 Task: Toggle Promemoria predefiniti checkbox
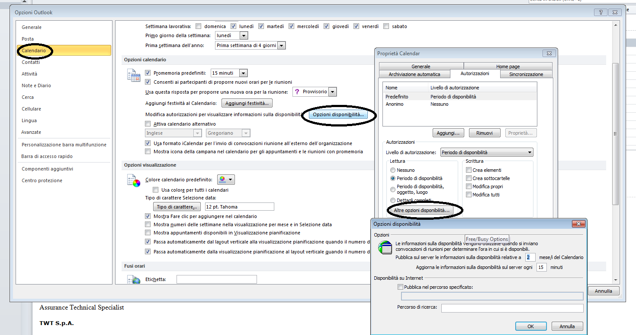click(148, 73)
